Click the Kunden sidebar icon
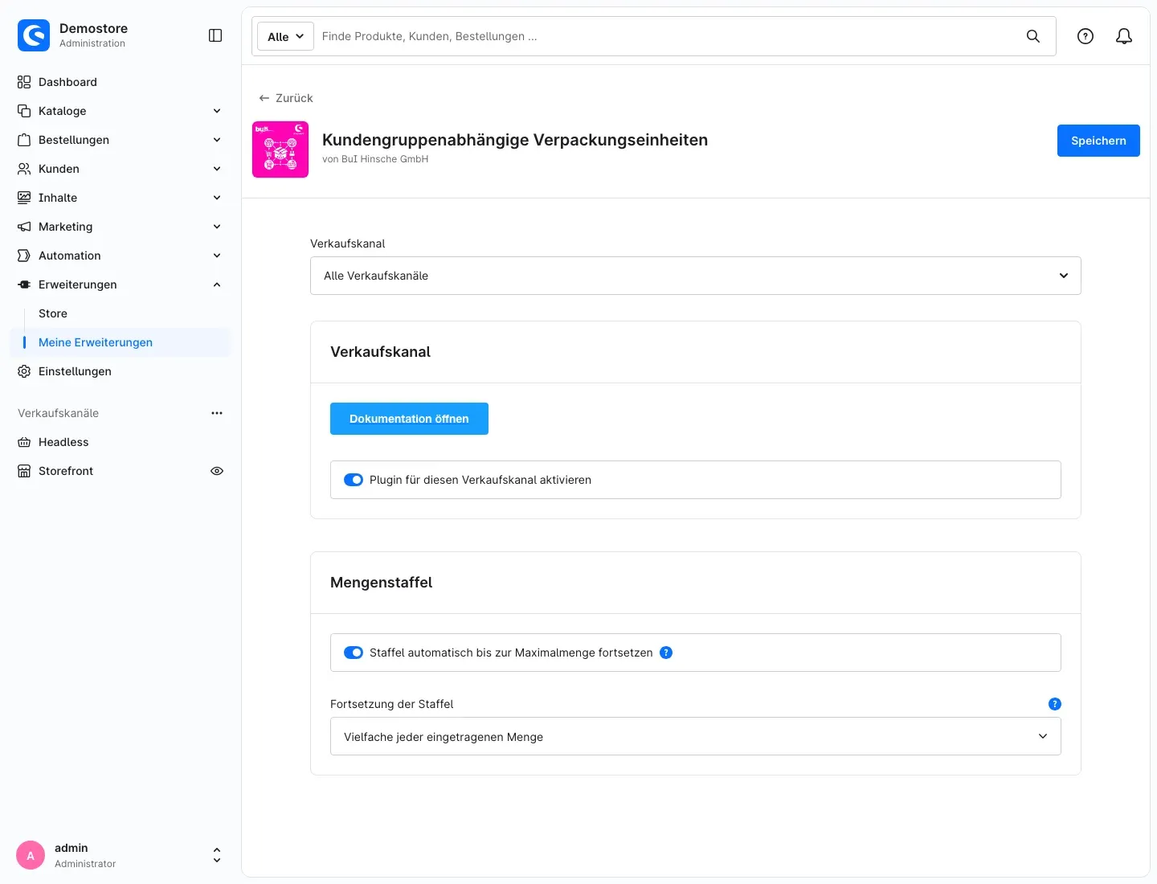Viewport: 1157px width, 884px height. point(24,169)
